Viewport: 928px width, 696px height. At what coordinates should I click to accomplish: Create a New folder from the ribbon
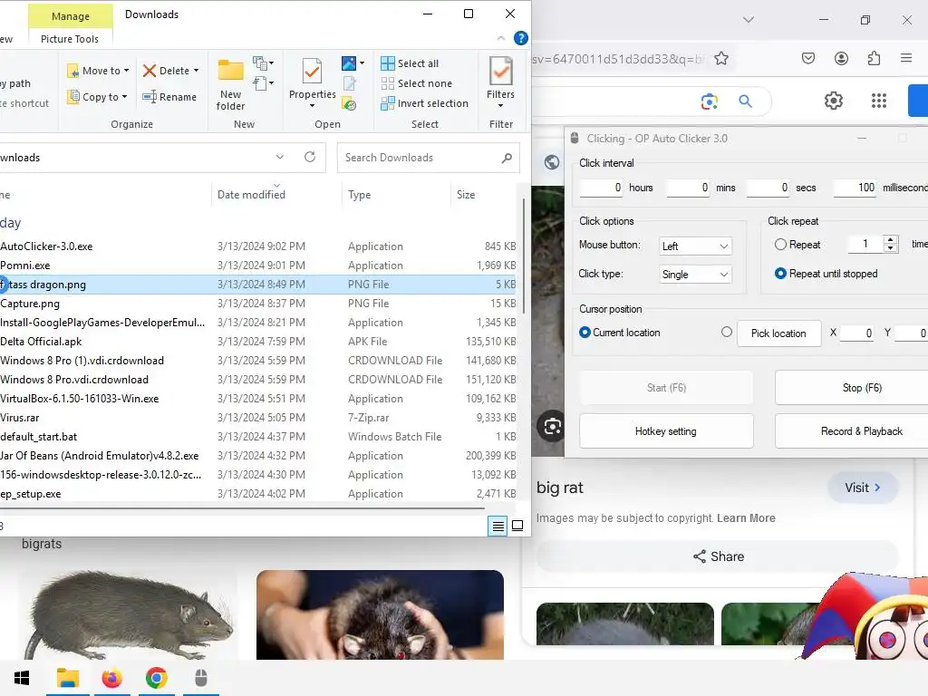230,84
